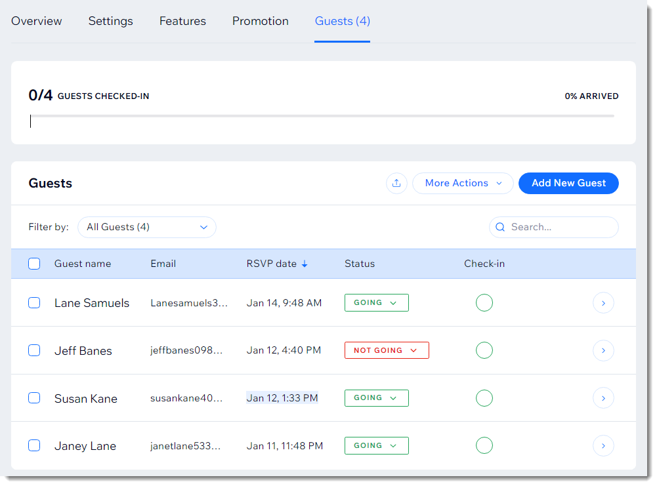Screen dimensions: 657x486
Task: Expand the All Guests (4) filter dropdown
Action: point(146,228)
